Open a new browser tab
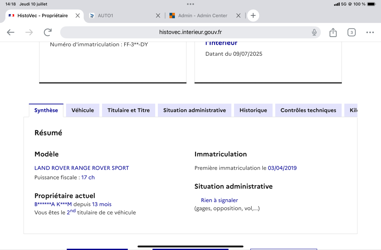 253,15
